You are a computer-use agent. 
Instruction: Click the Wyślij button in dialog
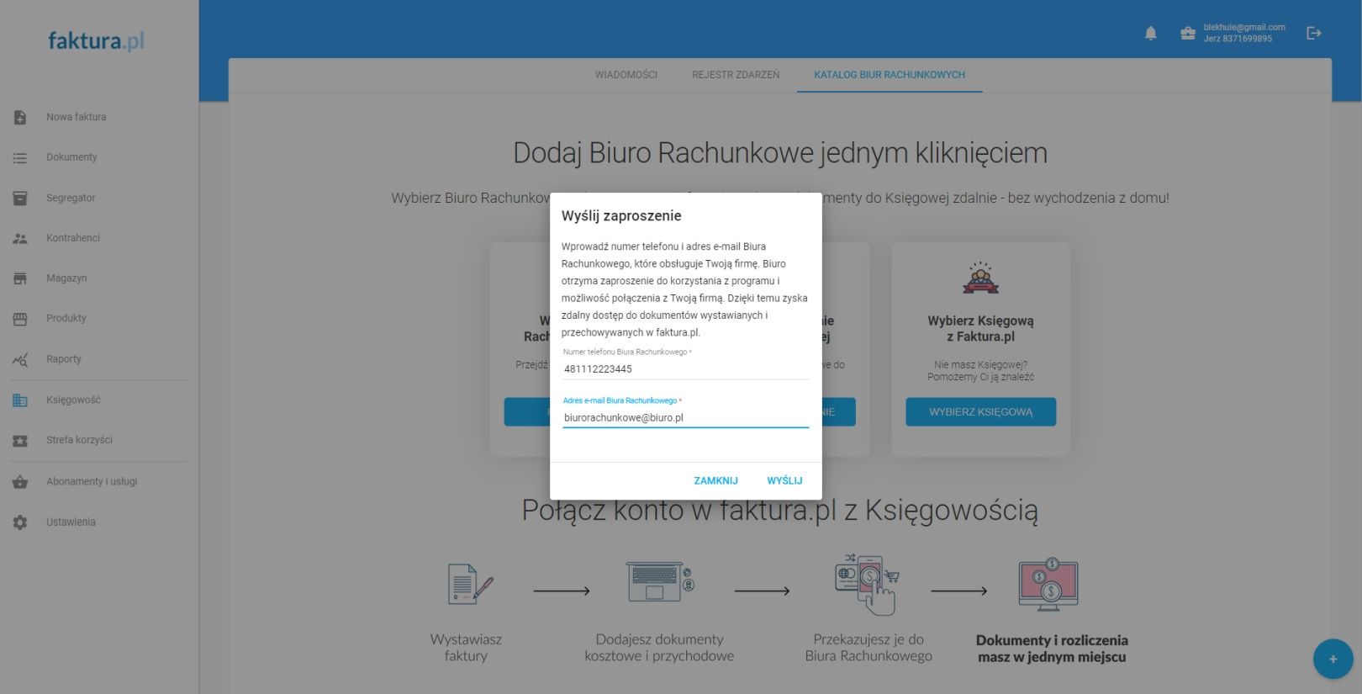(x=784, y=481)
